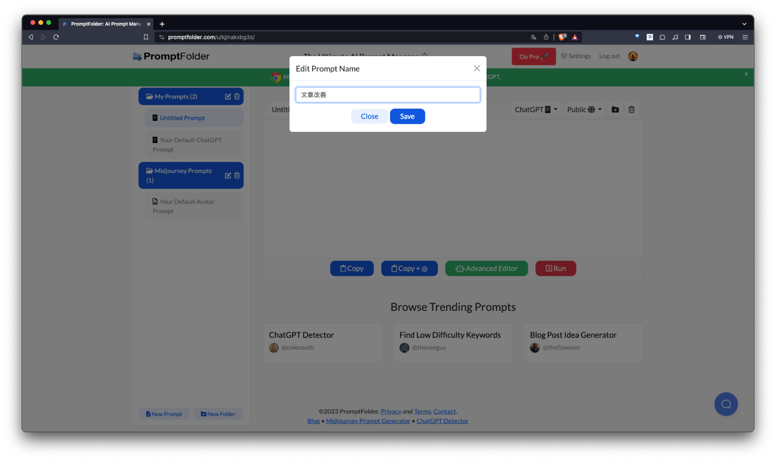Edit the My Prompts folder name icon

point(228,96)
